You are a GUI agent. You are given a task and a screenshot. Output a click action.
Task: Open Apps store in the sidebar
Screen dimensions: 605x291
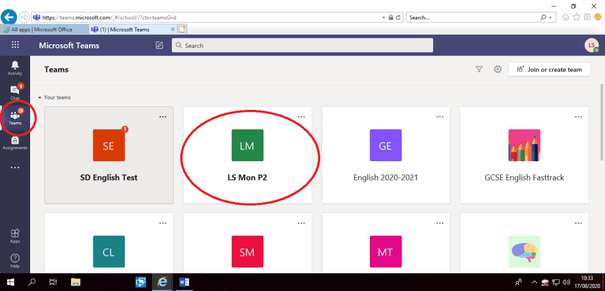(15, 236)
